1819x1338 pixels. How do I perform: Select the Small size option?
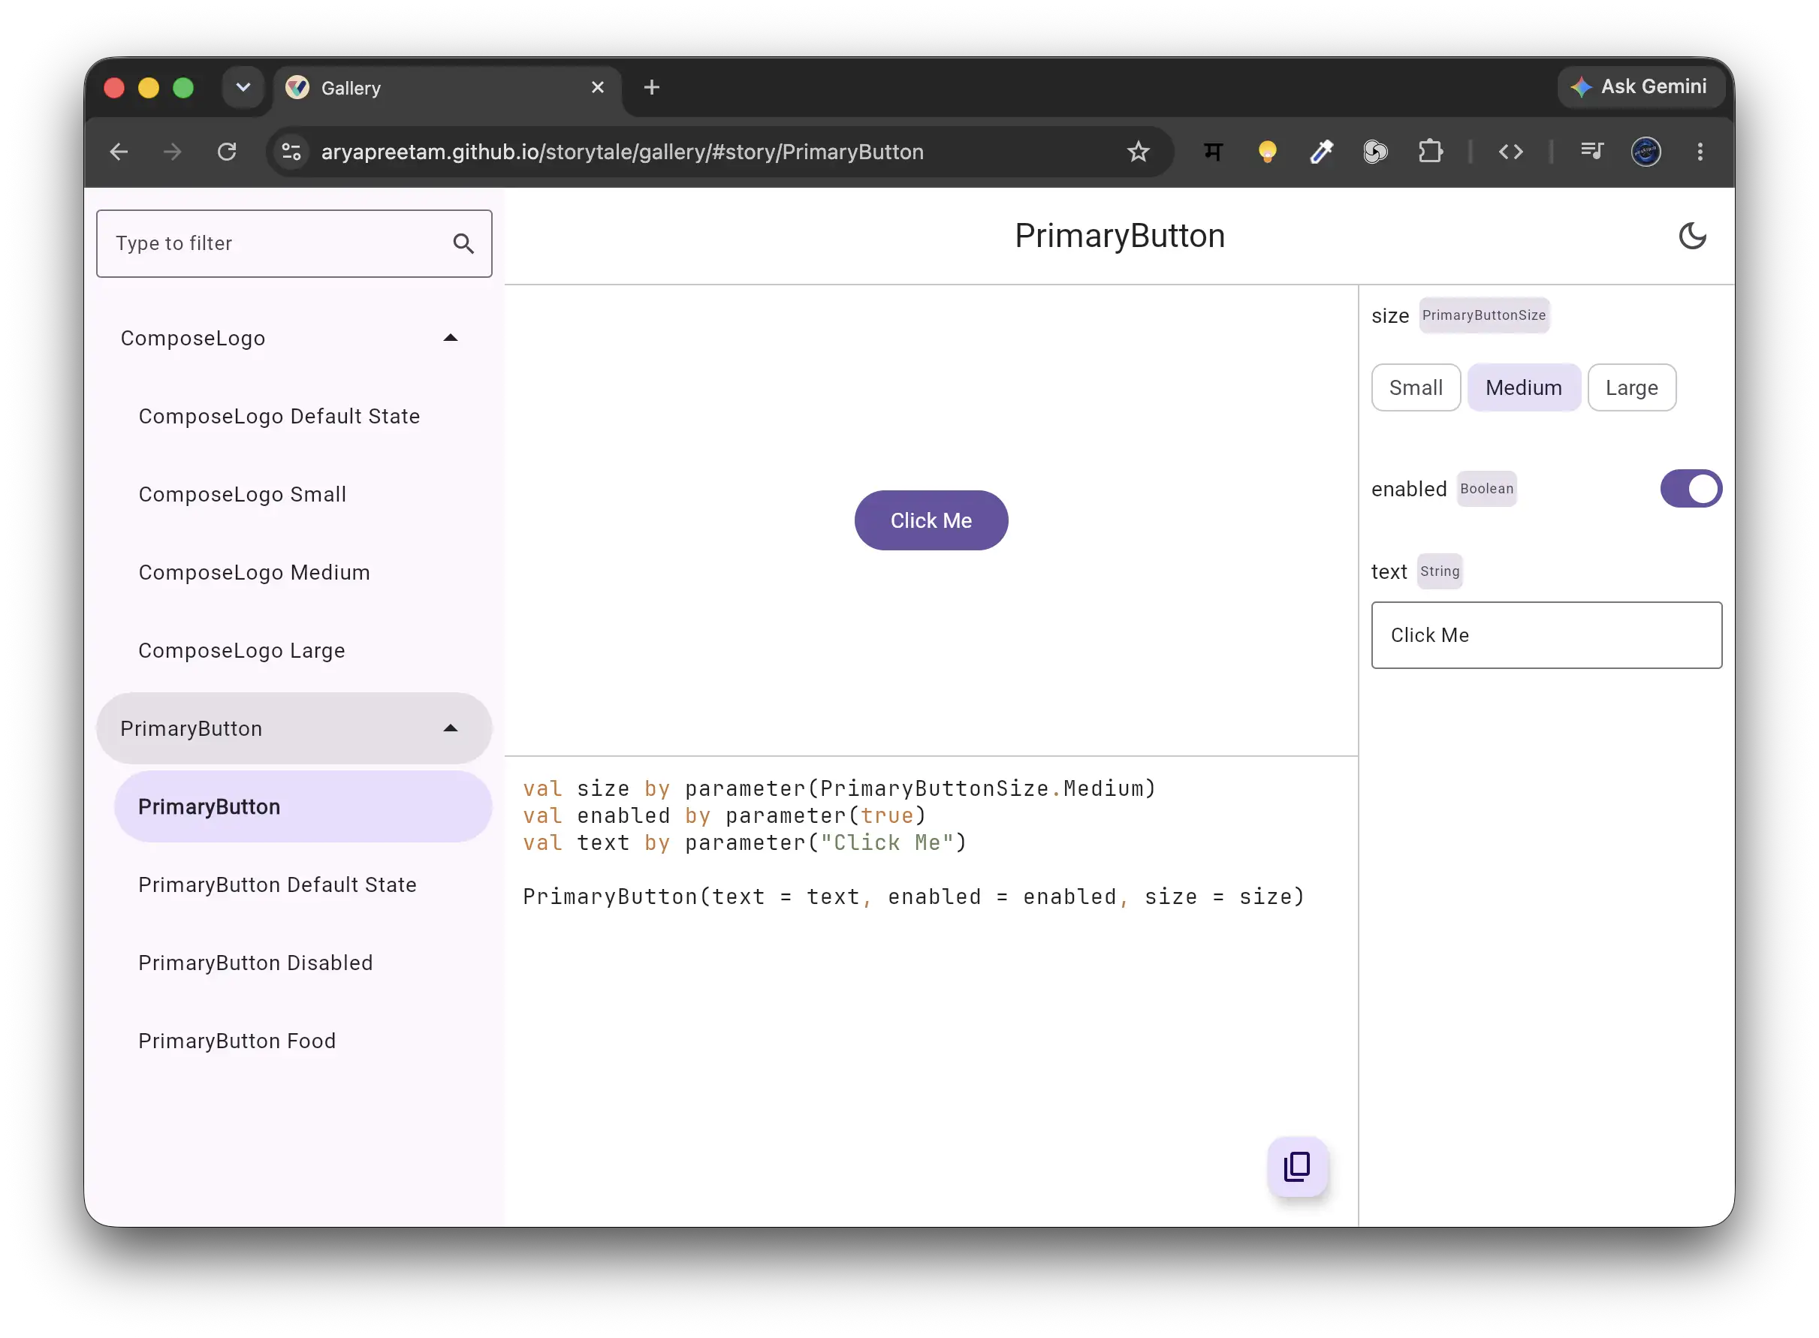coord(1416,387)
